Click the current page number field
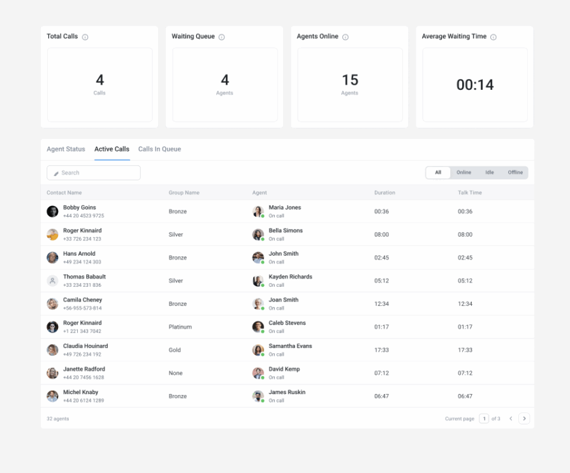This screenshot has width=570, height=473. [x=483, y=419]
